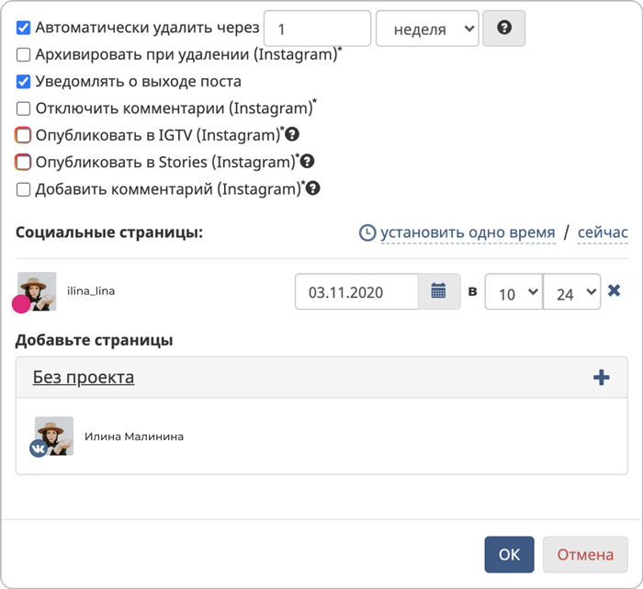Viewport: 643px width, 589px height.
Task: Open the calendar date picker
Action: coord(439,292)
